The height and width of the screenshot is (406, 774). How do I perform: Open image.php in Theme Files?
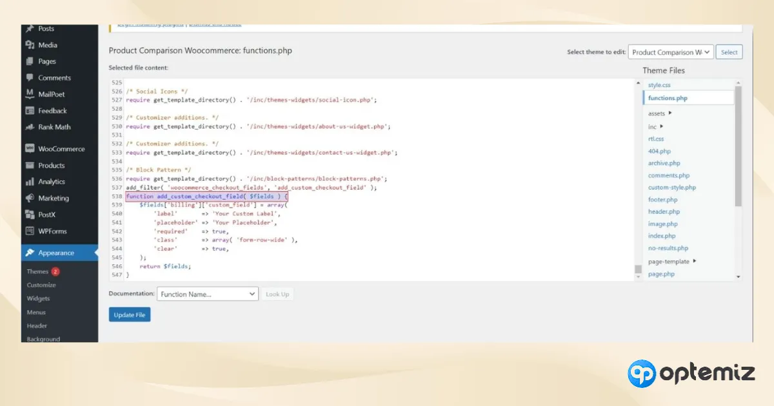point(663,224)
